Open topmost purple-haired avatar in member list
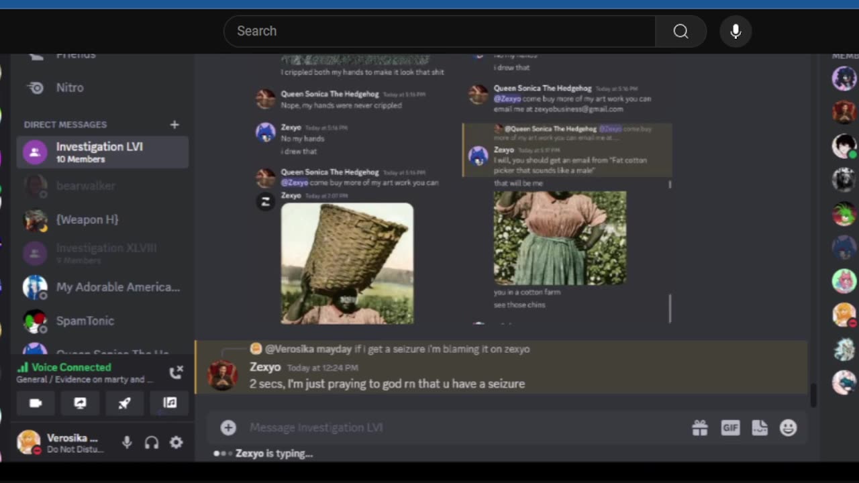859x483 pixels. point(844,78)
